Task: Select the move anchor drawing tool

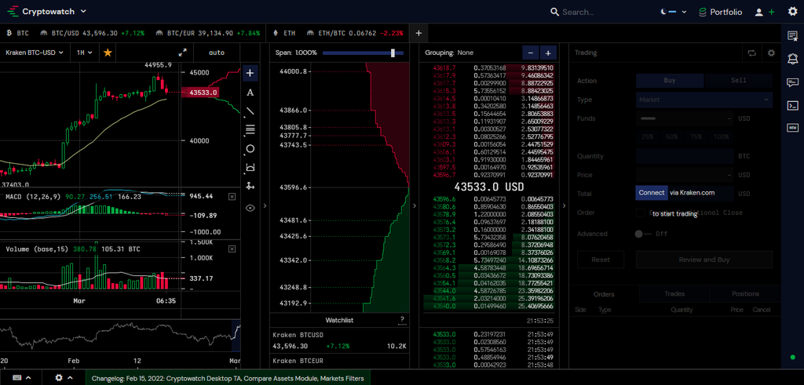Action: [250, 187]
